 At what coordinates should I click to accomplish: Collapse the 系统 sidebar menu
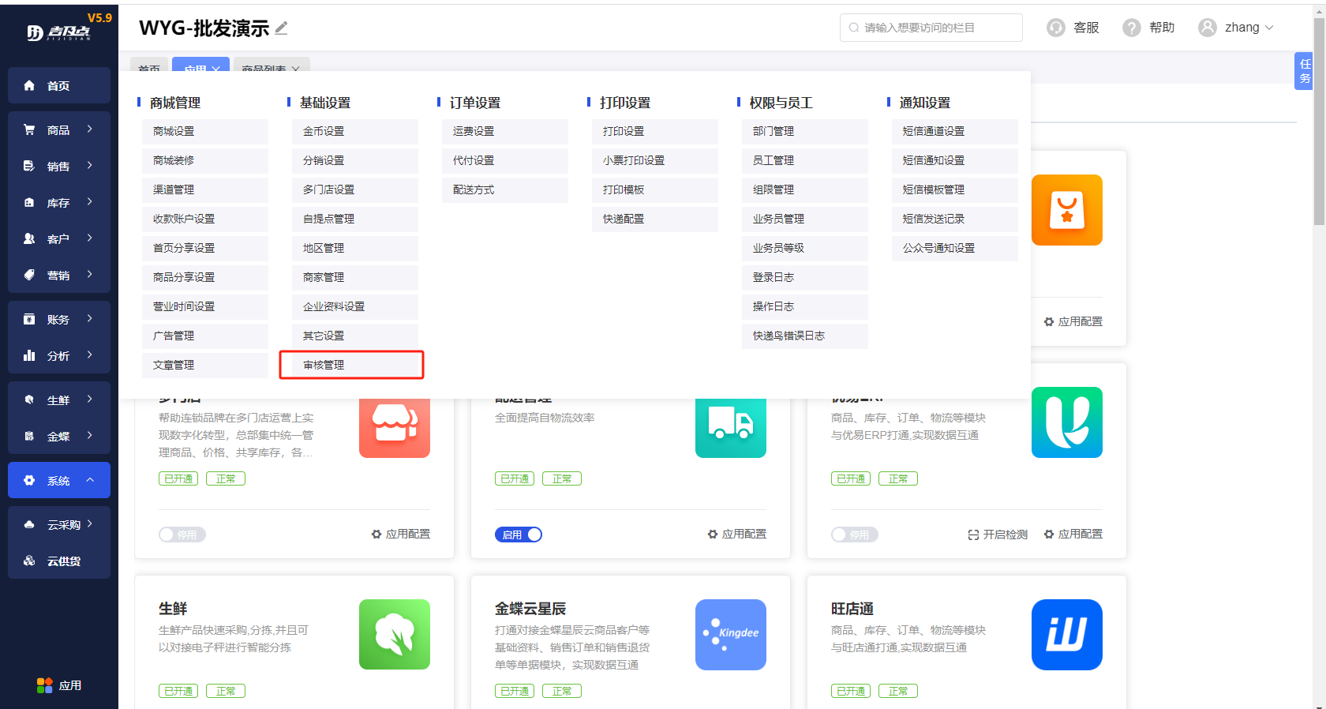(x=59, y=480)
